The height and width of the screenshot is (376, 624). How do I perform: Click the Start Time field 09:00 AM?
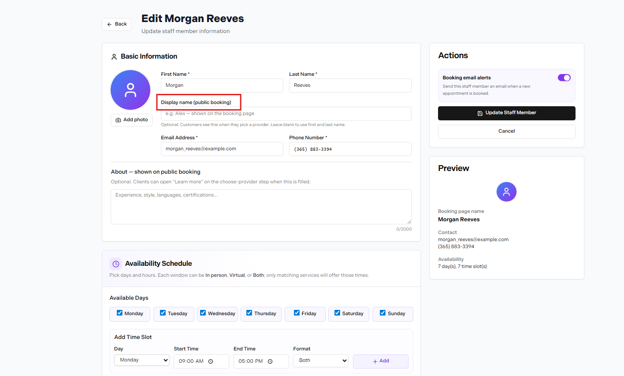[201, 361]
